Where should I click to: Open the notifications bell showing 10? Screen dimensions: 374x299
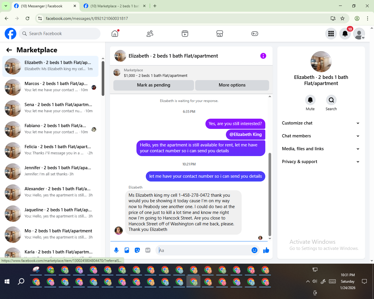pos(345,34)
